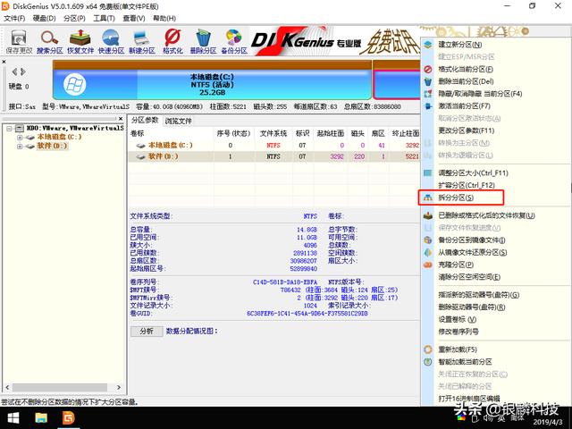Select the 本地磁盘 (C:) row in partition table
The height and width of the screenshot is (429, 572).
(x=274, y=145)
